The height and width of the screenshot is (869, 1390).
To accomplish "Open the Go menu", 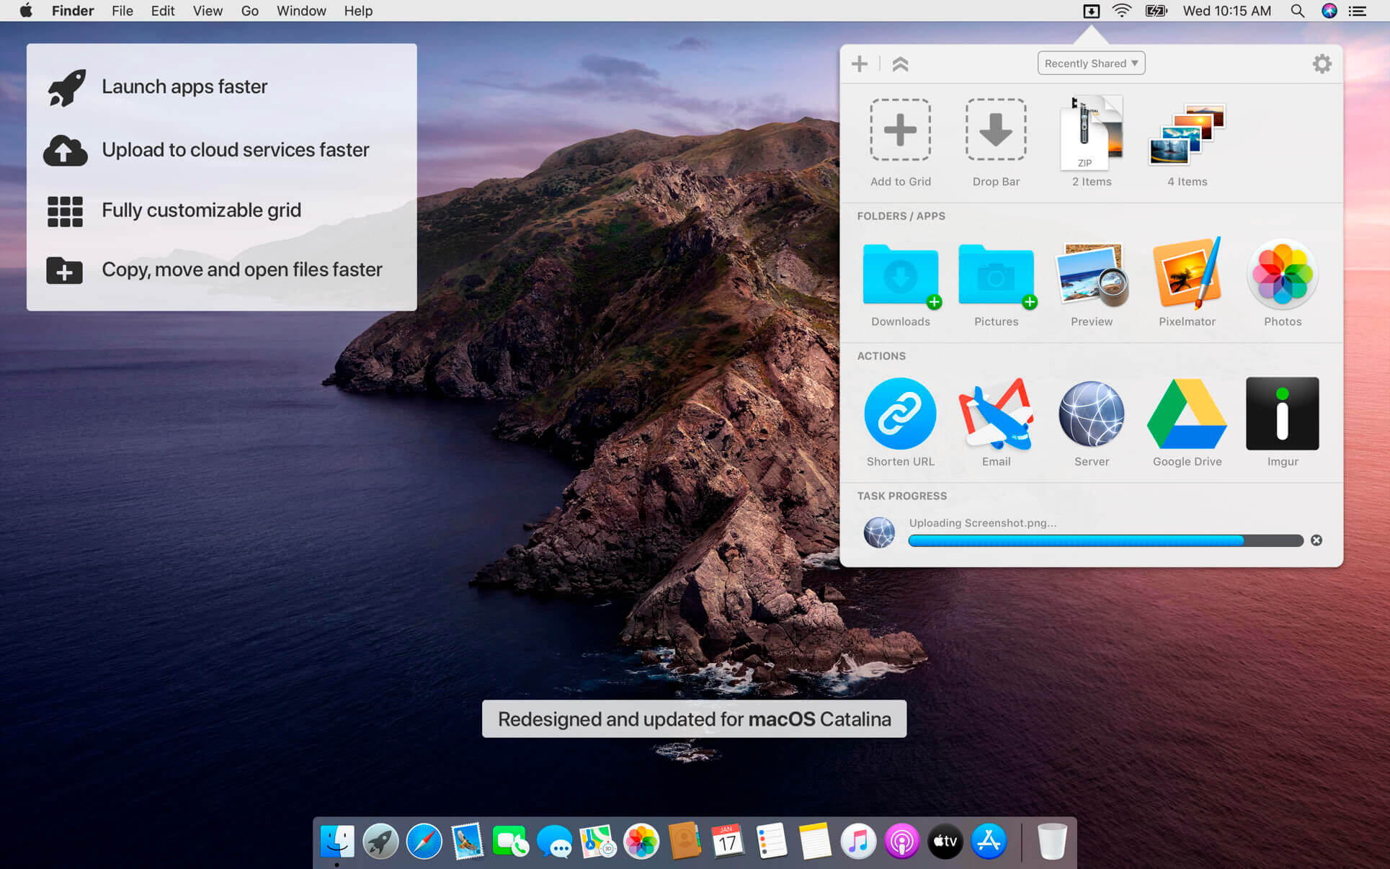I will [249, 11].
